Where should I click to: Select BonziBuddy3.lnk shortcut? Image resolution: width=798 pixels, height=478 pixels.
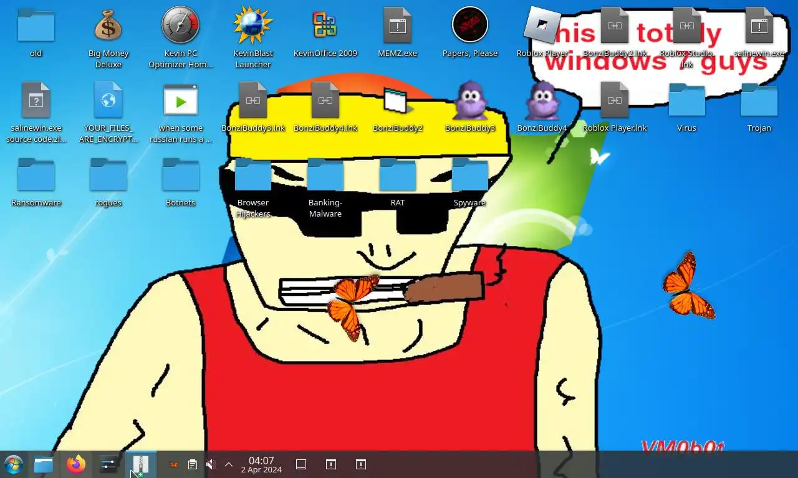click(x=253, y=100)
